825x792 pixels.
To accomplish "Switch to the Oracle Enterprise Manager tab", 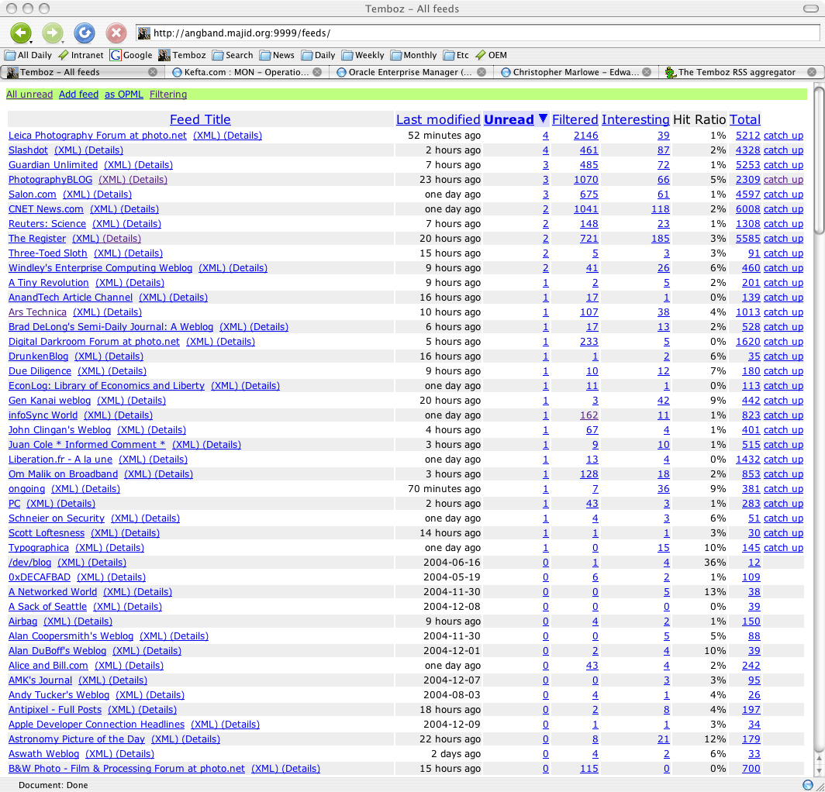I will tap(409, 72).
